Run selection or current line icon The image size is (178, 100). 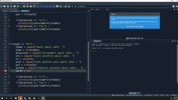pos(31,6)
